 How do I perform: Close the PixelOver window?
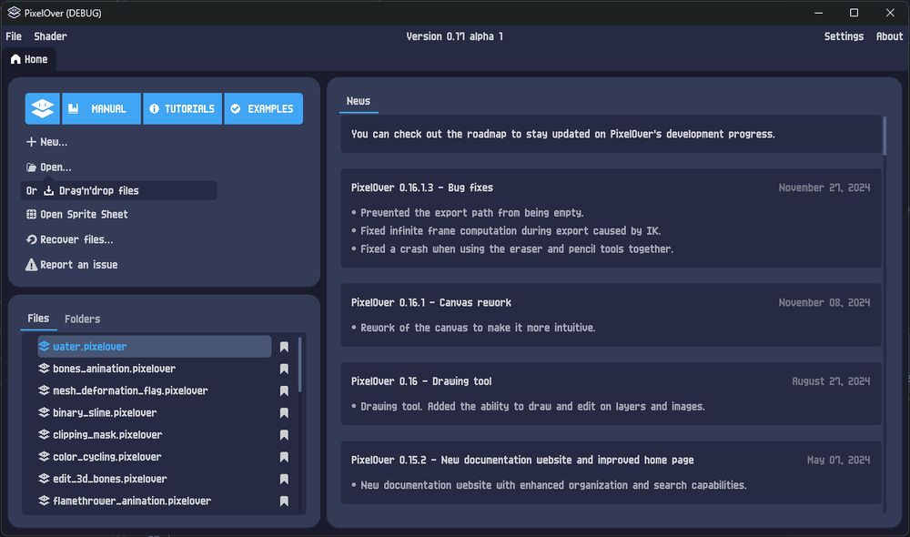coord(890,13)
